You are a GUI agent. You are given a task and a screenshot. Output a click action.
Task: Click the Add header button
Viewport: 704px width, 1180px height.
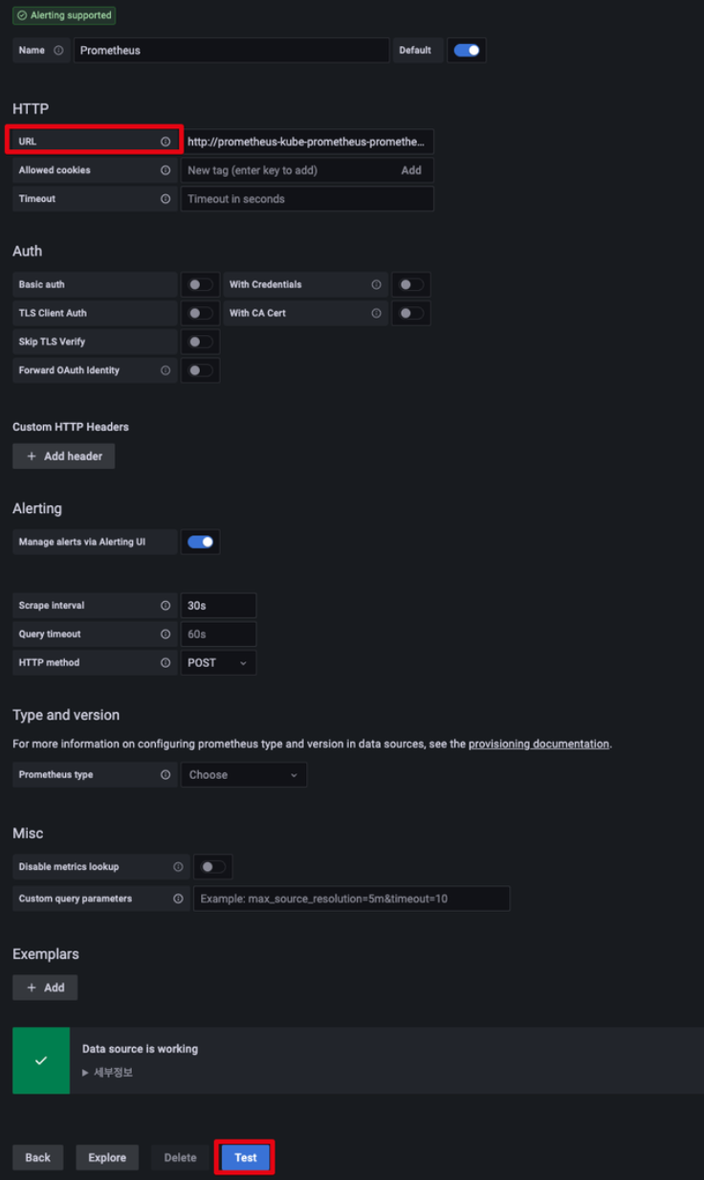[64, 456]
